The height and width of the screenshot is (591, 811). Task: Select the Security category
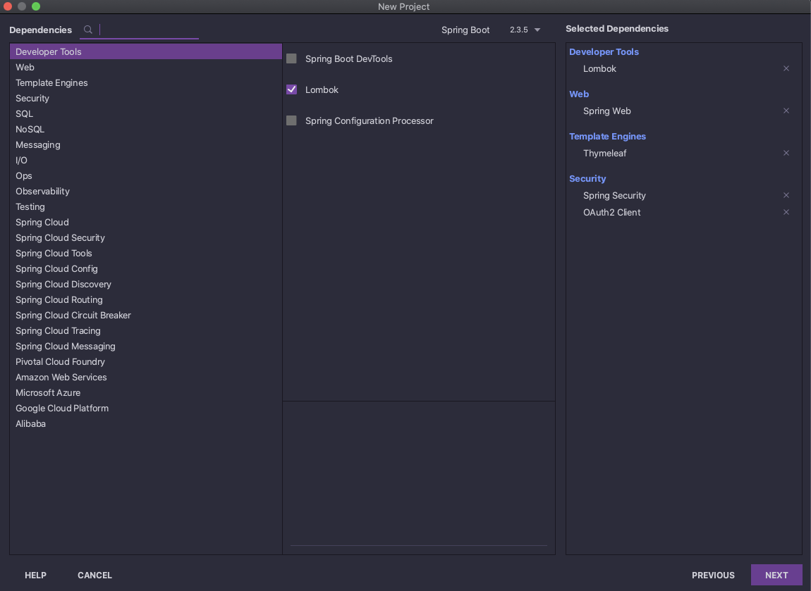coord(146,98)
